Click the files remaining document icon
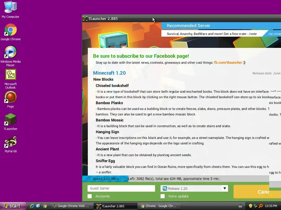Screen dimensions: 281x210 [x=125, y=179]
